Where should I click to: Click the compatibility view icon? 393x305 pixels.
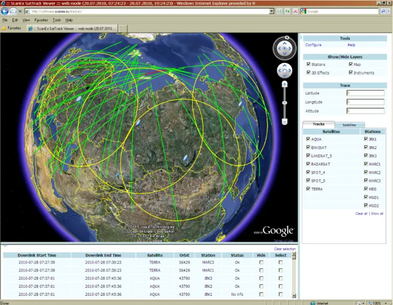[279, 11]
